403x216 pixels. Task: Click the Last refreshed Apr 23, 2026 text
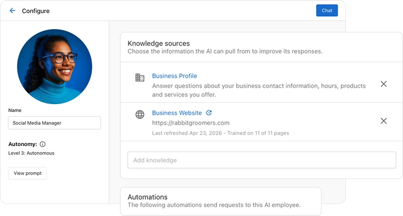click(x=187, y=133)
